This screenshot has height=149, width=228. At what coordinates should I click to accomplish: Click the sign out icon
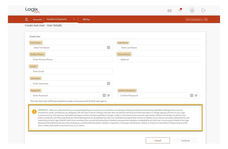tap(203, 10)
